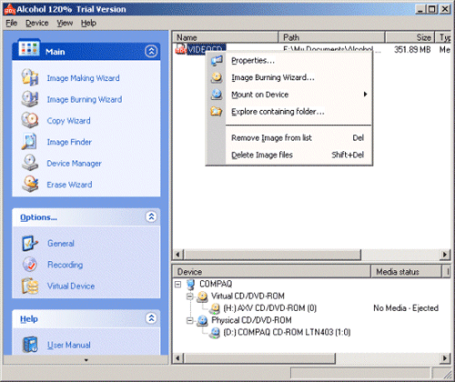
Task: Click the COMPAQ computer icon in device tree
Action: [190, 284]
